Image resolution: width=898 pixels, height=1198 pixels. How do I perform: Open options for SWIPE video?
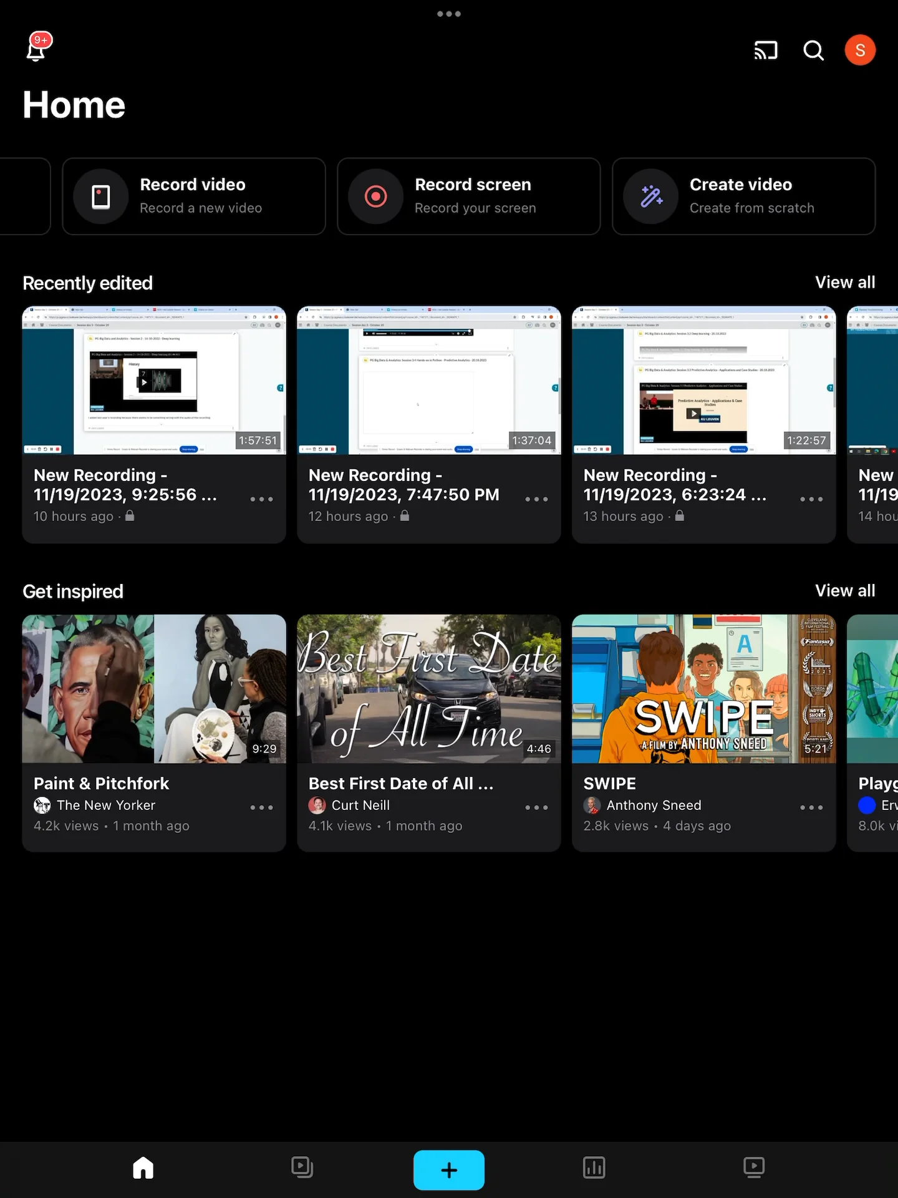pos(812,807)
